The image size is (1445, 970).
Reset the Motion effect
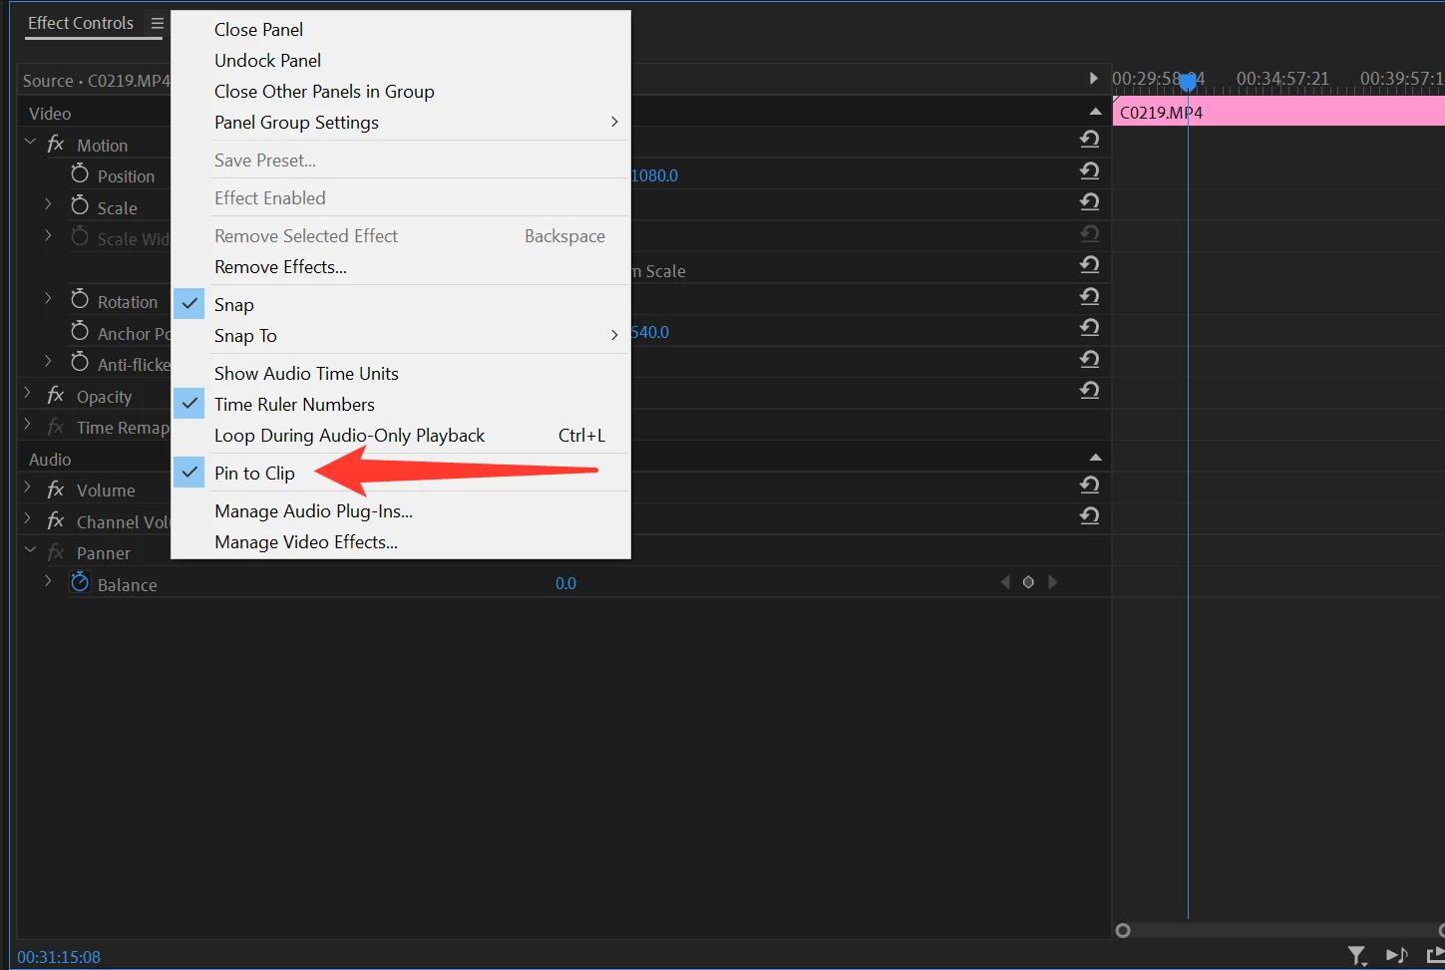tap(1090, 140)
